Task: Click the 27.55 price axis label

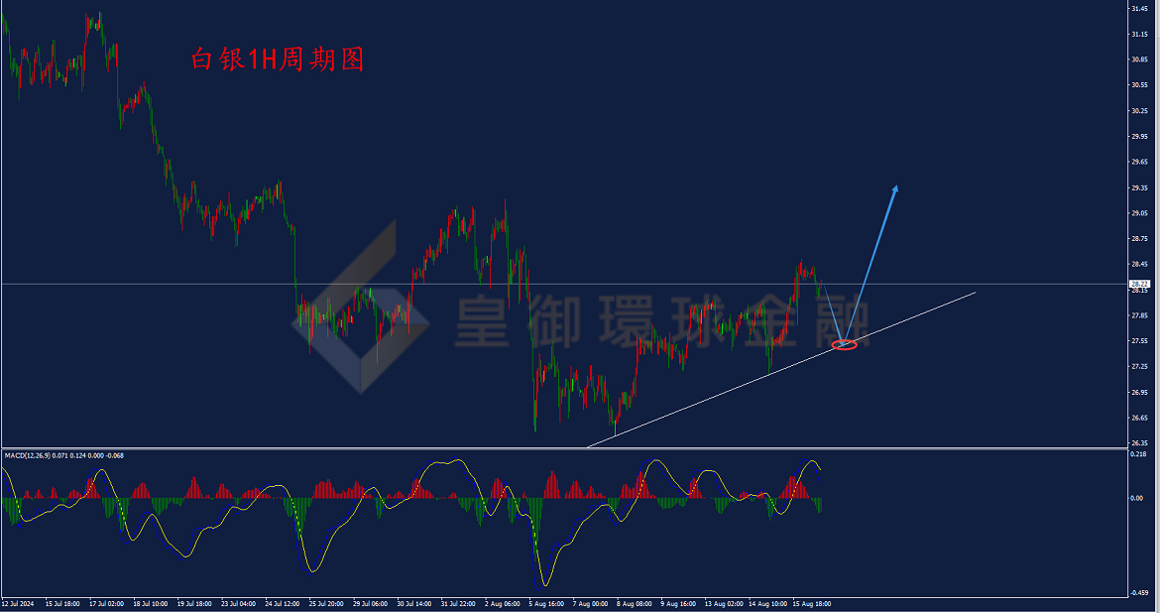Action: 1139,340
